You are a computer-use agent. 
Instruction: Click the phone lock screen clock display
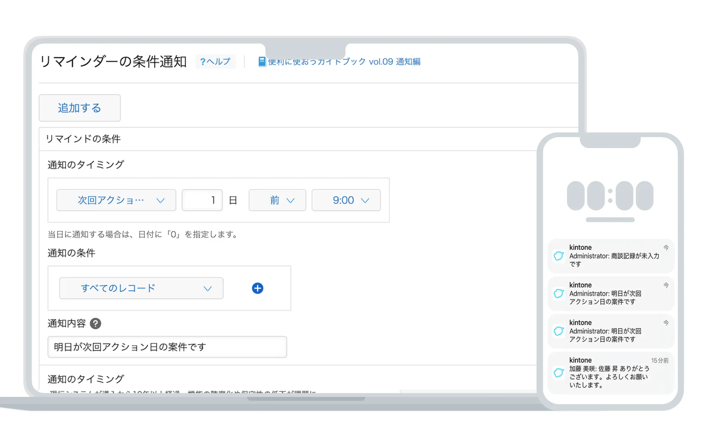pos(610,196)
